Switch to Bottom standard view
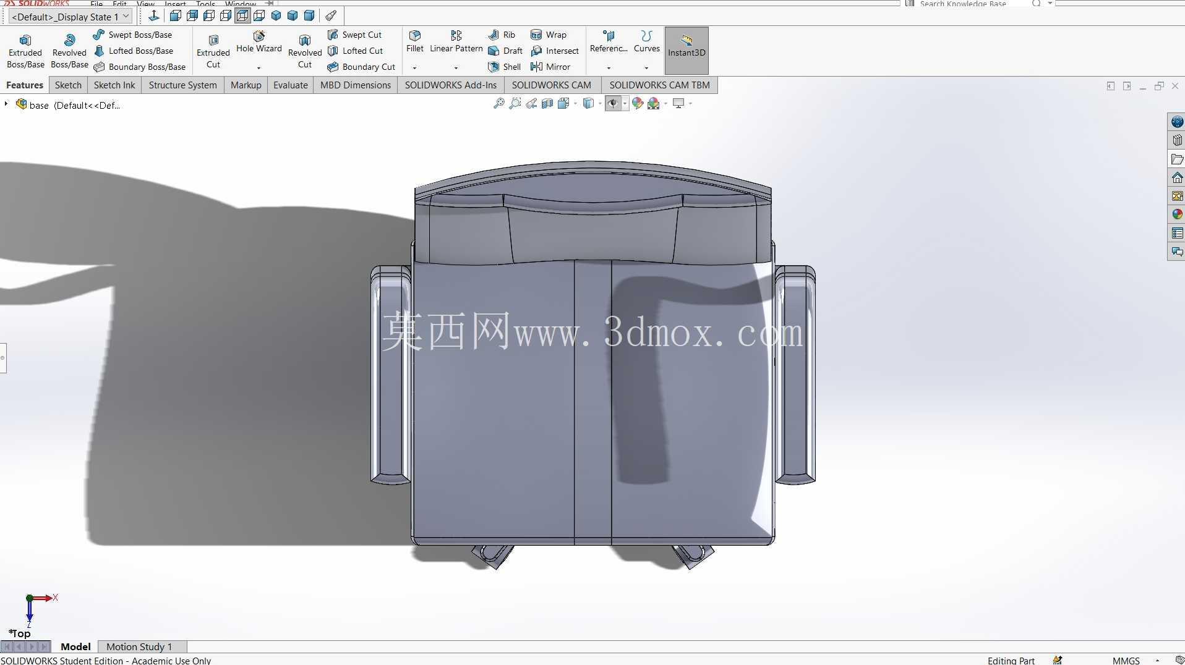Viewport: 1185px width, 665px height. pyautogui.click(x=259, y=15)
